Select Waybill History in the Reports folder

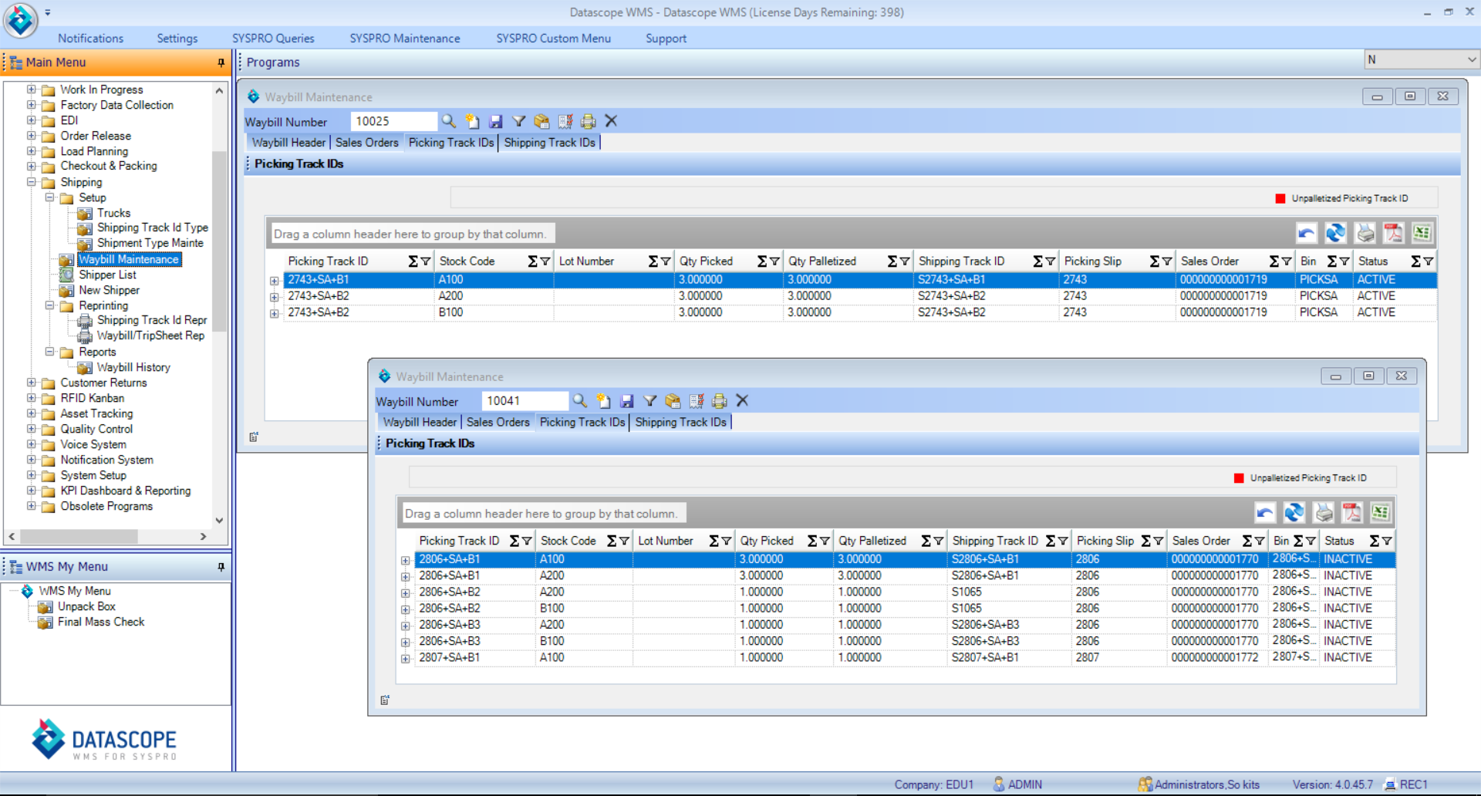click(133, 367)
